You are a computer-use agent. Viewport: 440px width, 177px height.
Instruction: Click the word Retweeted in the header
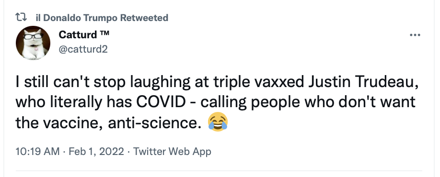pos(144,18)
